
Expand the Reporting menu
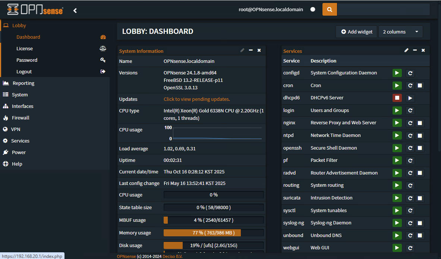(x=55, y=83)
